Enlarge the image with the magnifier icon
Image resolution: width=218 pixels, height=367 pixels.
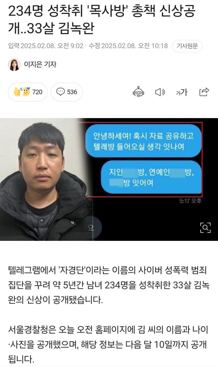205,228
